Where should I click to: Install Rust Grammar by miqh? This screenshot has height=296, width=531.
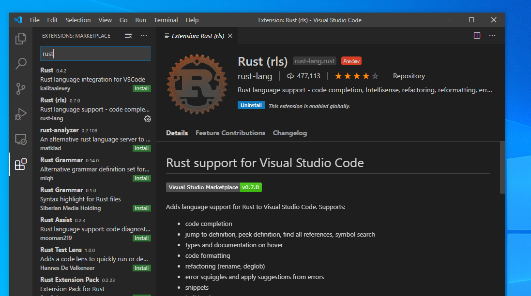tap(141, 178)
